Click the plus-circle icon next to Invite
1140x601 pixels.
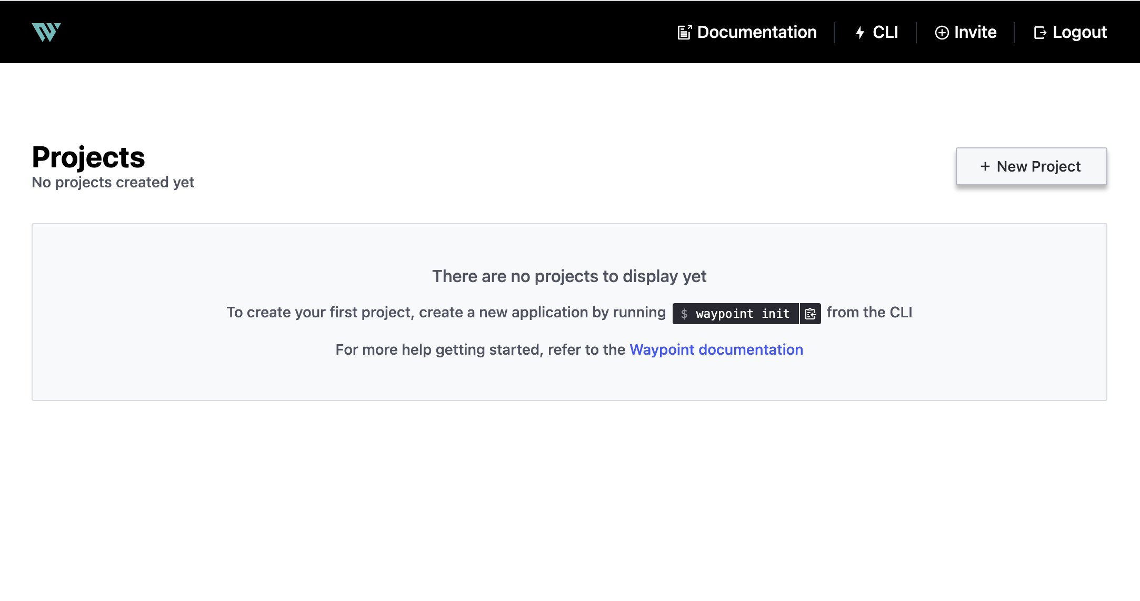942,32
